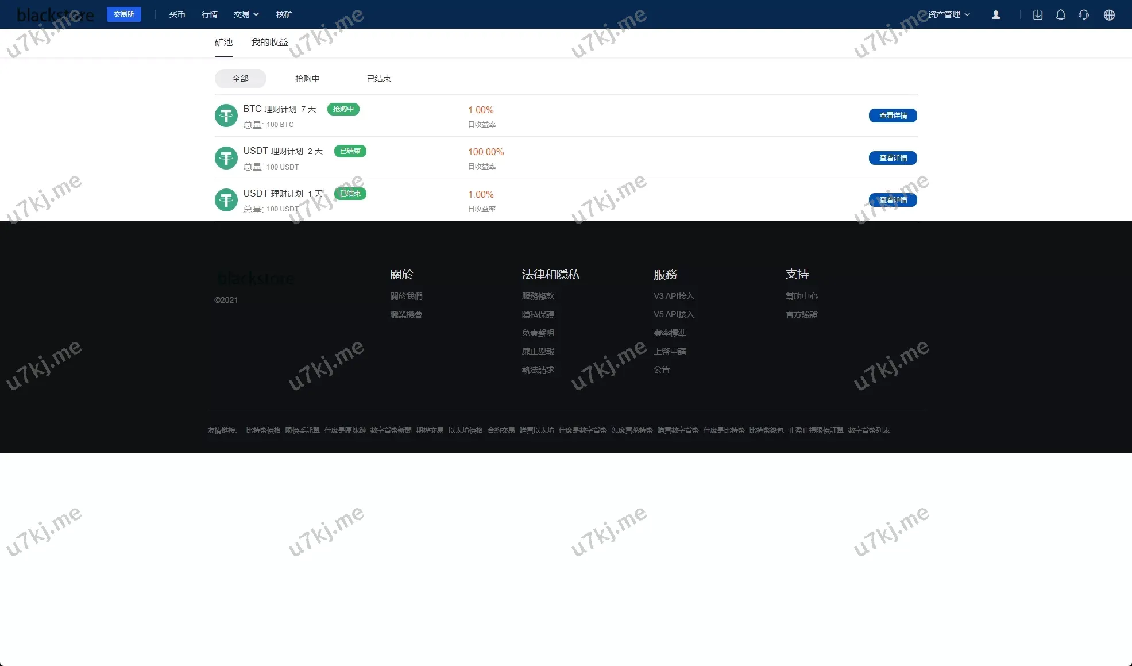
Task: Click the USDT 1天 plan coin icon
Action: pyautogui.click(x=226, y=200)
